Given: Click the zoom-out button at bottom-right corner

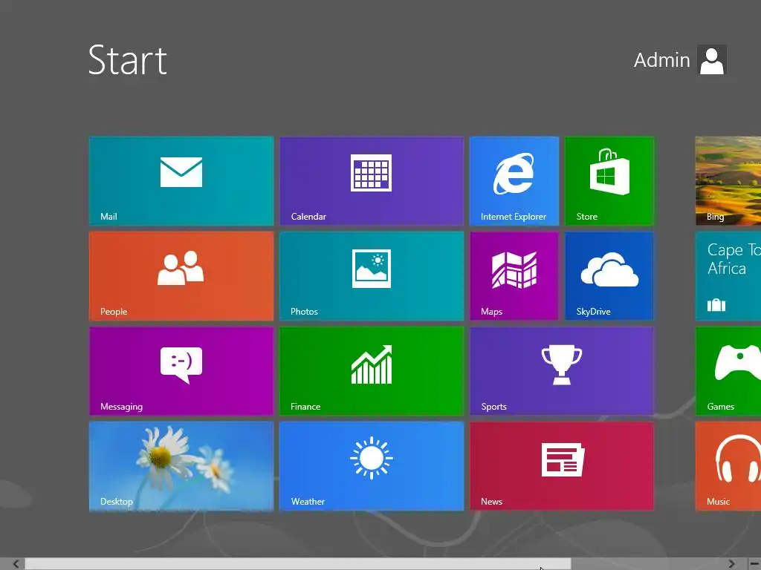Looking at the screenshot, I should point(755,564).
